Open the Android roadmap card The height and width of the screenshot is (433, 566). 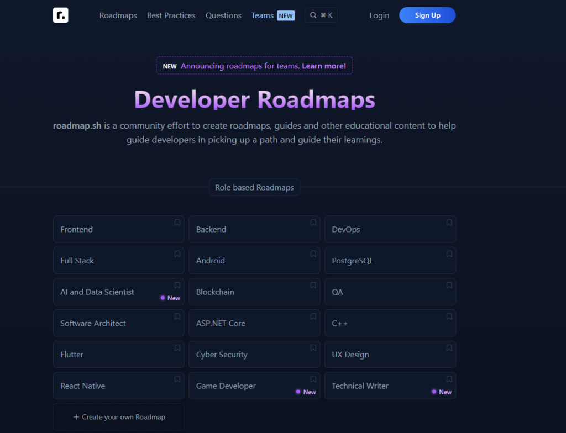coord(254,261)
